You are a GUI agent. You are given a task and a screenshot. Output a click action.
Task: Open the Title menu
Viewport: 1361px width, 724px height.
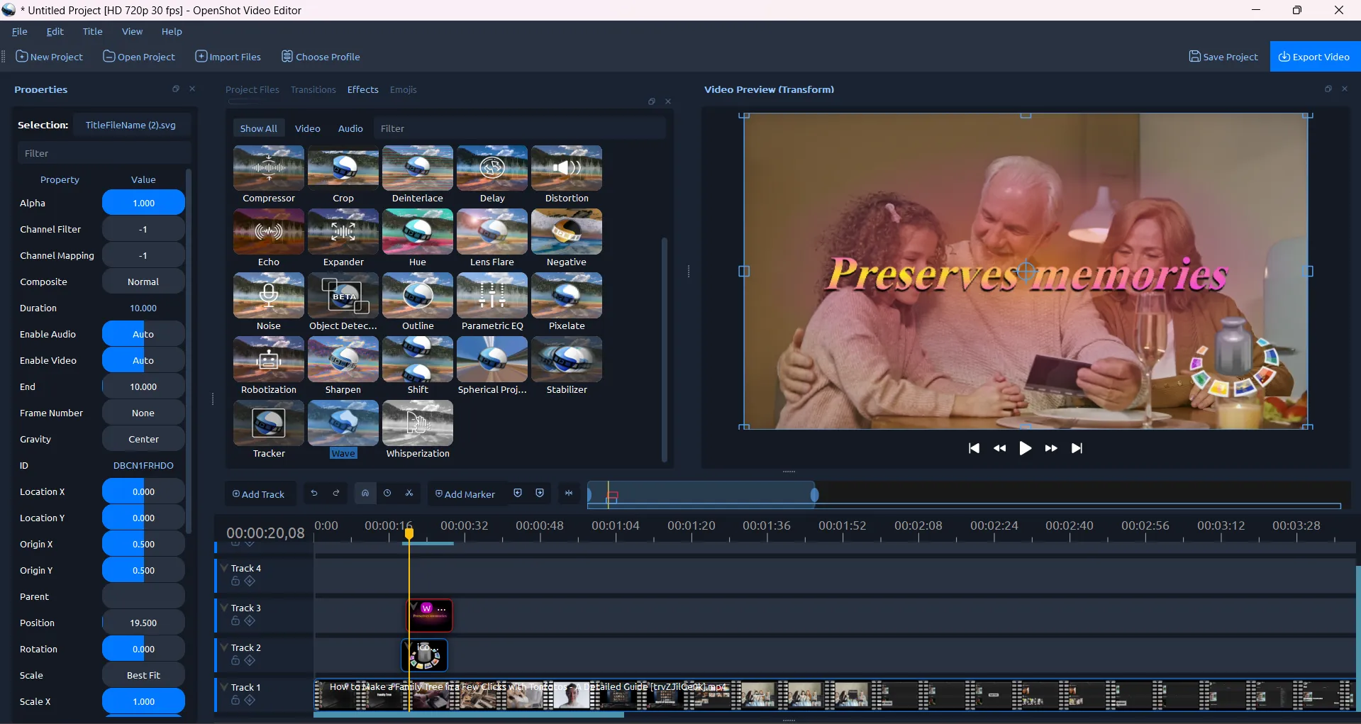coord(92,31)
